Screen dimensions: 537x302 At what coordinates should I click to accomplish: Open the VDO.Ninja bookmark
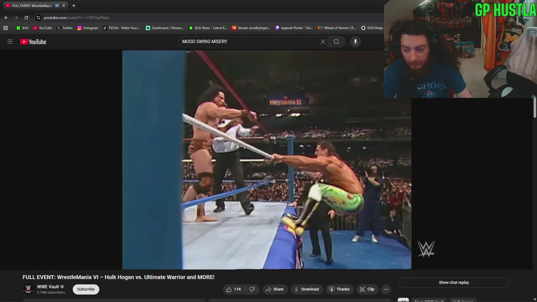click(x=372, y=28)
